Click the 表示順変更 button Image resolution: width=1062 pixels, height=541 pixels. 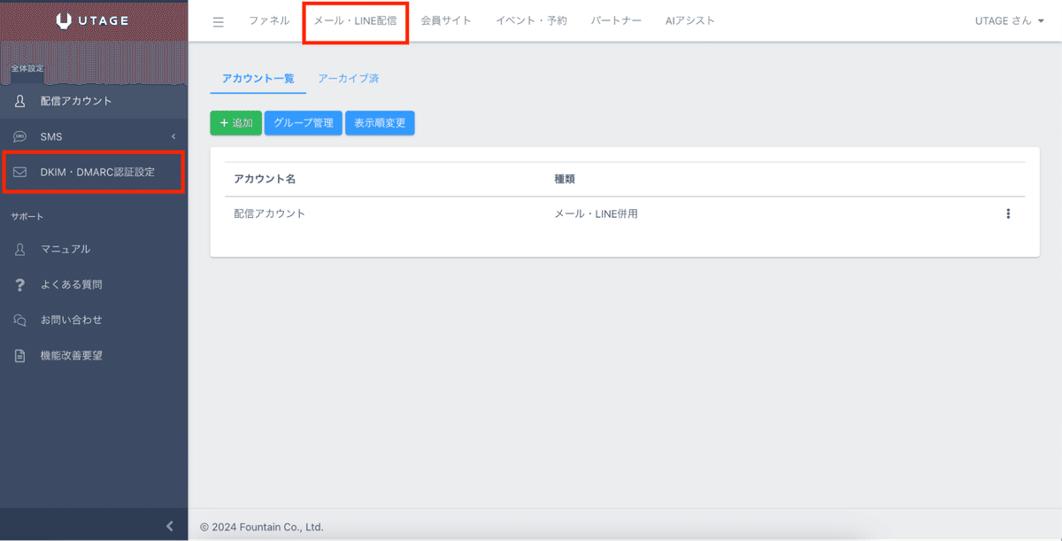380,123
